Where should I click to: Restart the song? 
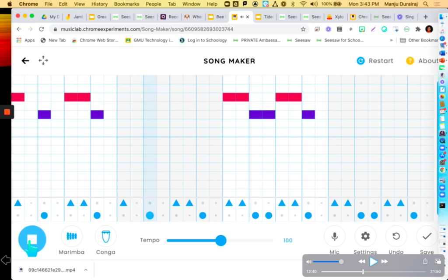coord(375,61)
